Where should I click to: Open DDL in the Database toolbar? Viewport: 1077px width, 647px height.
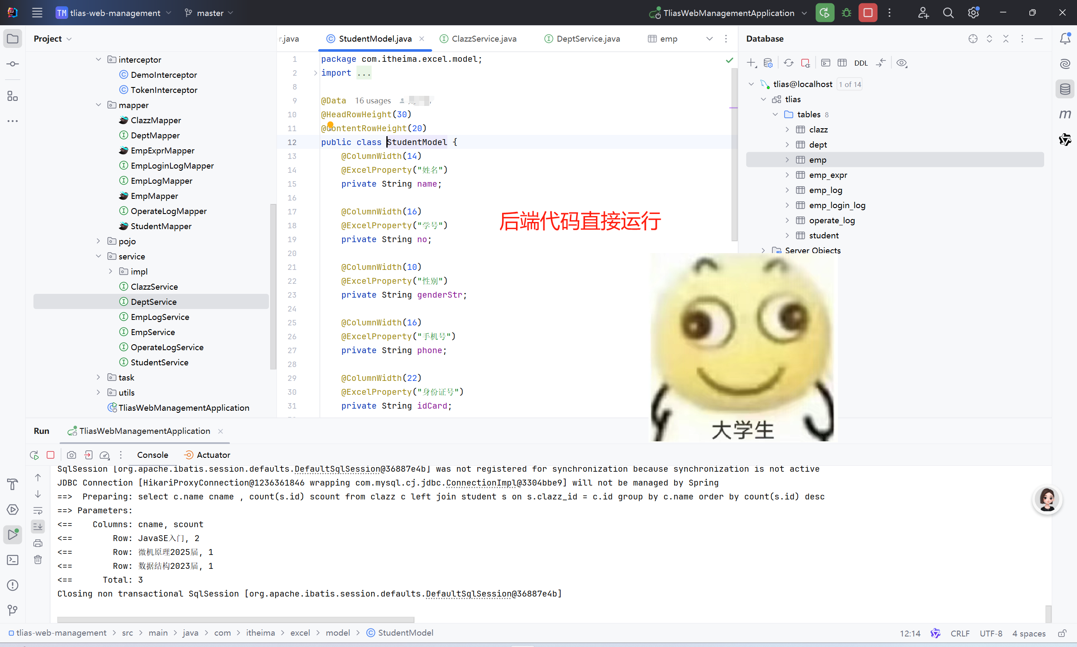click(x=861, y=63)
